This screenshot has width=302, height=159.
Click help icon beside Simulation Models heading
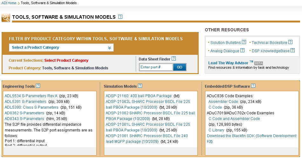pyautogui.click(x=140, y=86)
